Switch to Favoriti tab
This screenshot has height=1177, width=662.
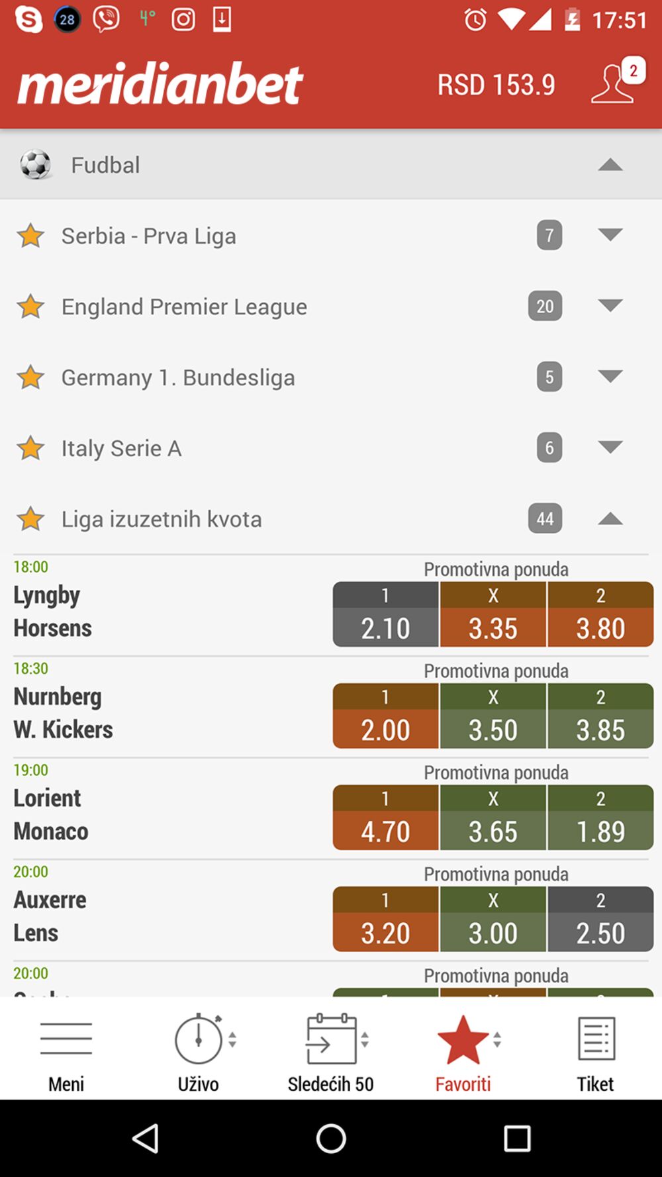click(463, 1053)
